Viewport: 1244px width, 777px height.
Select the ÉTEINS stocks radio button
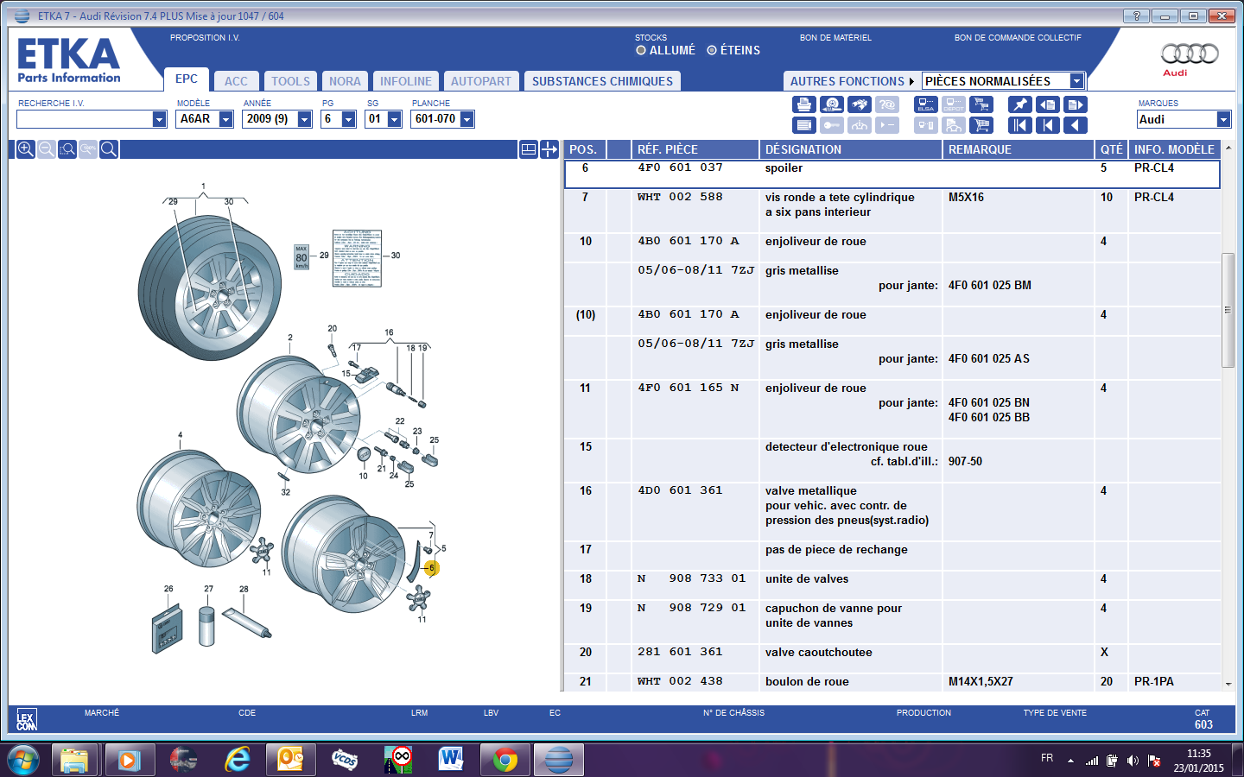(712, 51)
